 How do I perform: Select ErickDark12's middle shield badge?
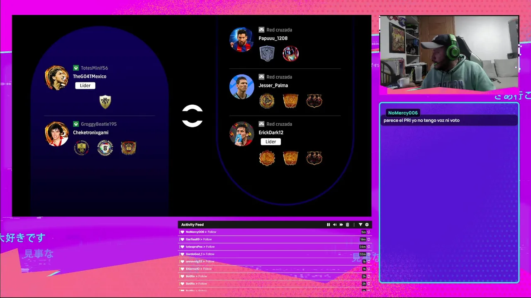pyautogui.click(x=290, y=158)
